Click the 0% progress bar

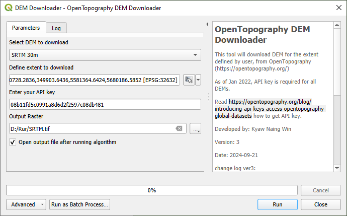point(152,190)
